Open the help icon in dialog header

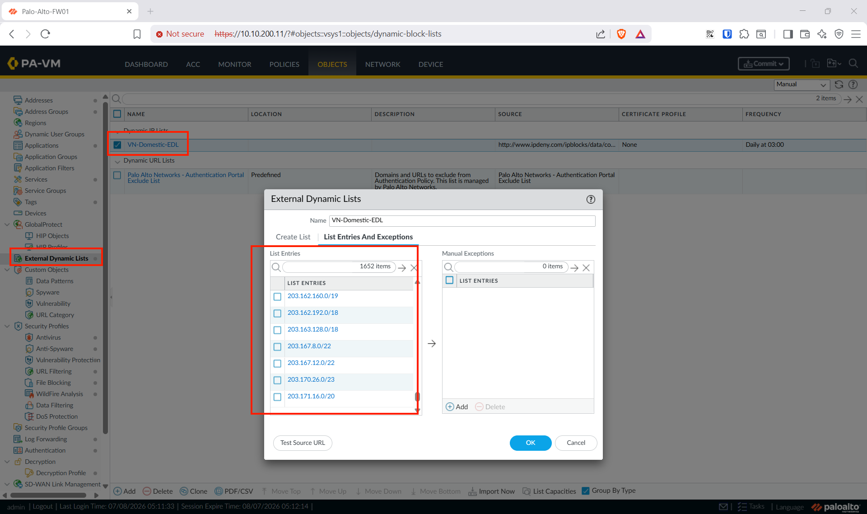[590, 199]
